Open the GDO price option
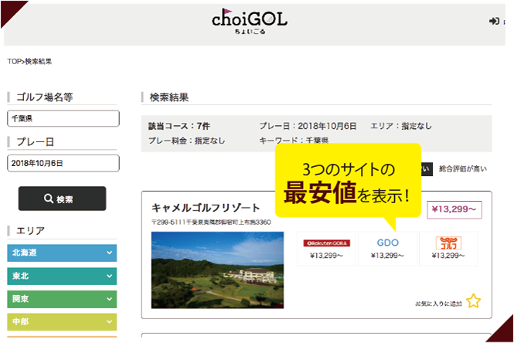Viewport: 514px width, 343px height. coord(387,249)
